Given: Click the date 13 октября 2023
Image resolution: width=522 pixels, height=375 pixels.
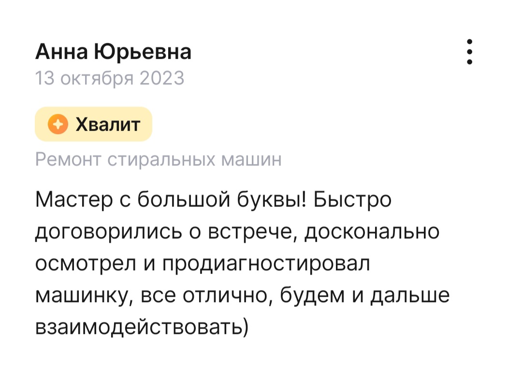Looking at the screenshot, I should tap(110, 79).
